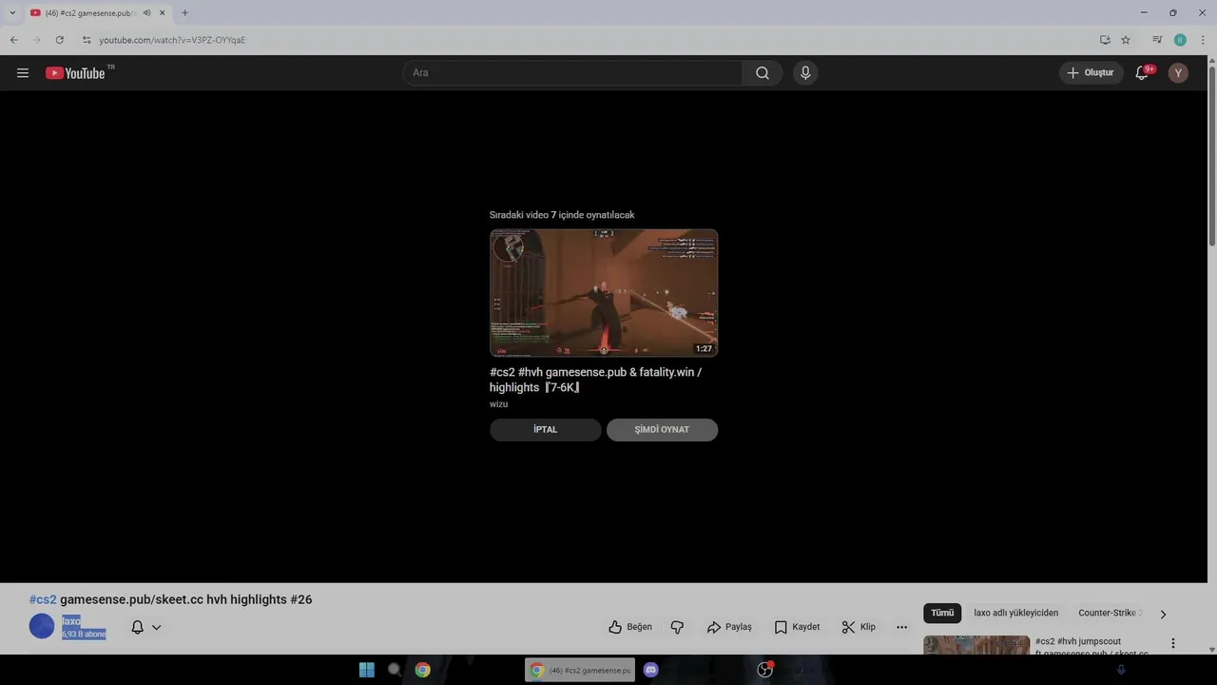1217x685 pixels.
Task: Open OBS Studio from the taskbar
Action: click(x=764, y=670)
